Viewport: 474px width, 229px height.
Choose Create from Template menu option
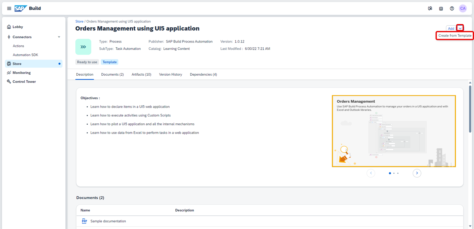click(x=455, y=36)
